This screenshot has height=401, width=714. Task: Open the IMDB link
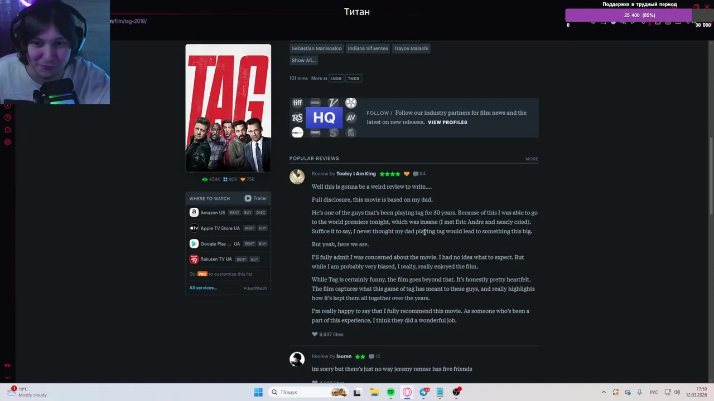(x=336, y=79)
